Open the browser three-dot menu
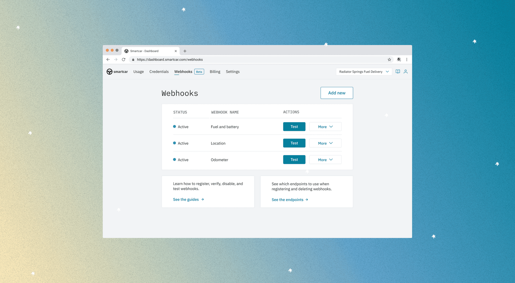Viewport: 515px width, 283px height. pos(407,59)
